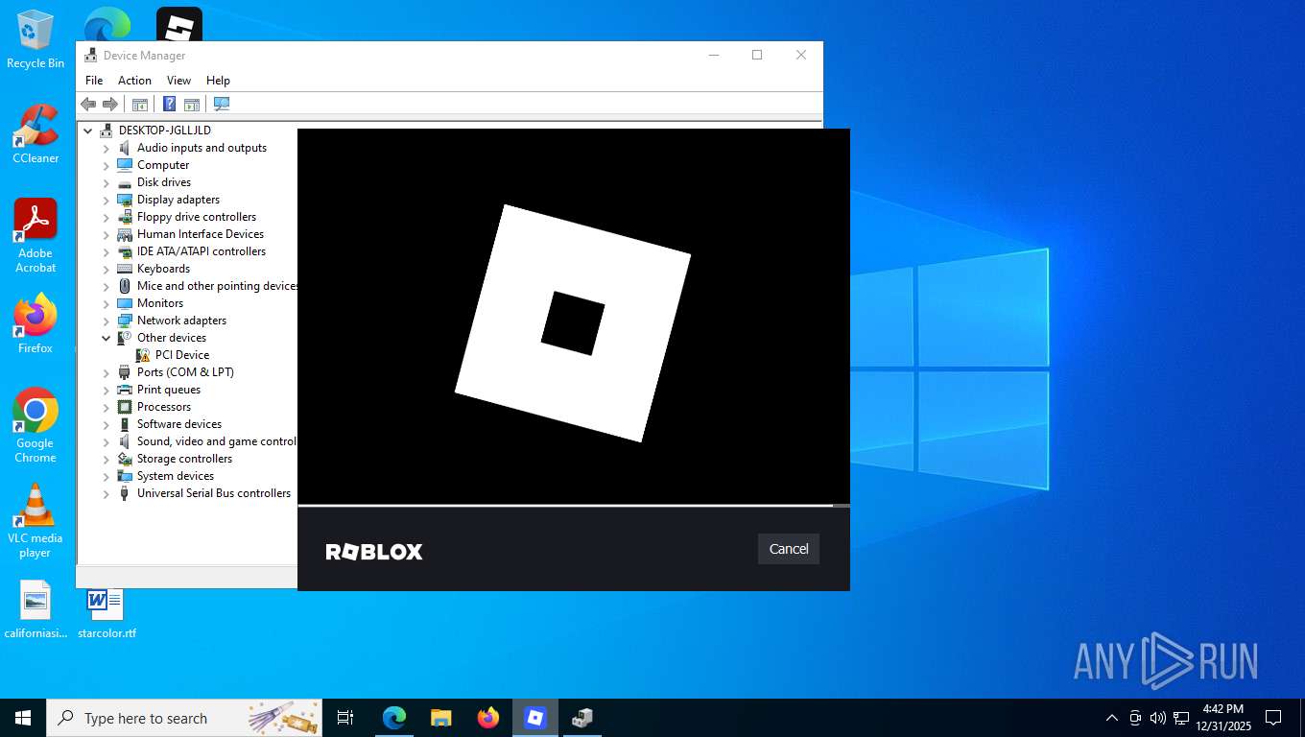The image size is (1305, 737).
Task: Click Scan for hardware changes monitor icon
Action: pyautogui.click(x=222, y=104)
